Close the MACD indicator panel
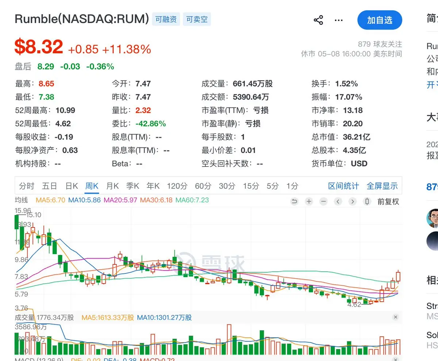 396,360
